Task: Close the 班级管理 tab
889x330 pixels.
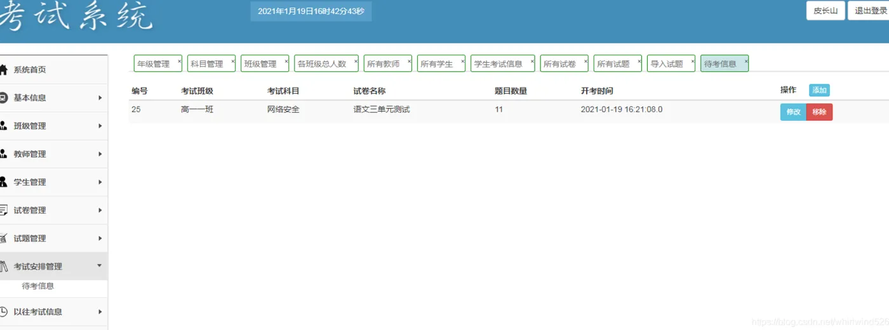Action: point(286,61)
